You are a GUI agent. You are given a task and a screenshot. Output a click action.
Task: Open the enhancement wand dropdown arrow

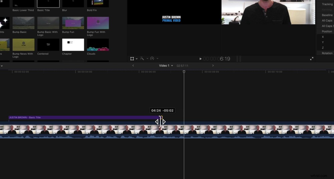point(147,58)
